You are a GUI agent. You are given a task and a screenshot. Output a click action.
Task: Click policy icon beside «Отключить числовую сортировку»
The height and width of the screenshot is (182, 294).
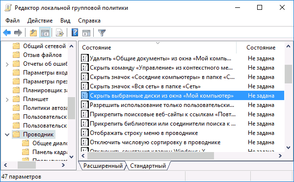(84, 142)
